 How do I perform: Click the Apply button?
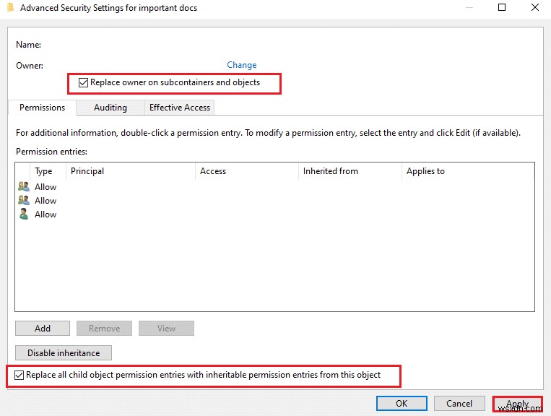coord(518,404)
